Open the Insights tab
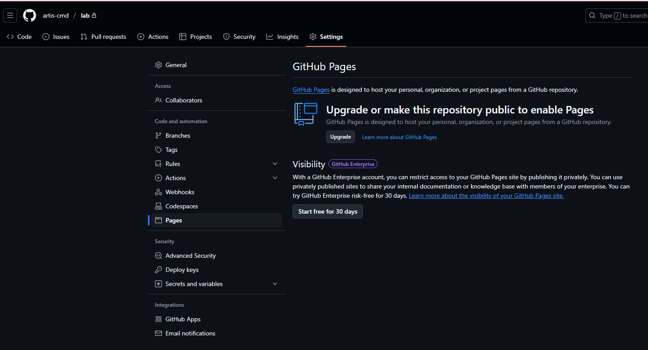 pos(283,37)
